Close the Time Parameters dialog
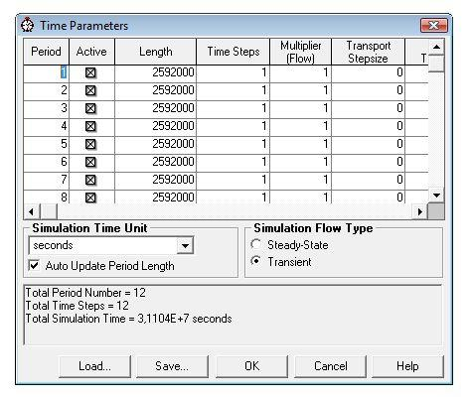This screenshot has width=470, height=399. pos(434,25)
